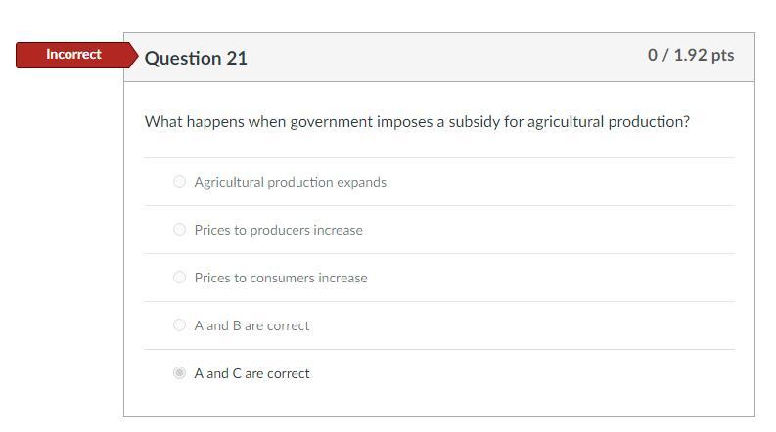Click the '0 / 1.92 pts' score
Viewport: 776px width, 432px height.
point(690,55)
